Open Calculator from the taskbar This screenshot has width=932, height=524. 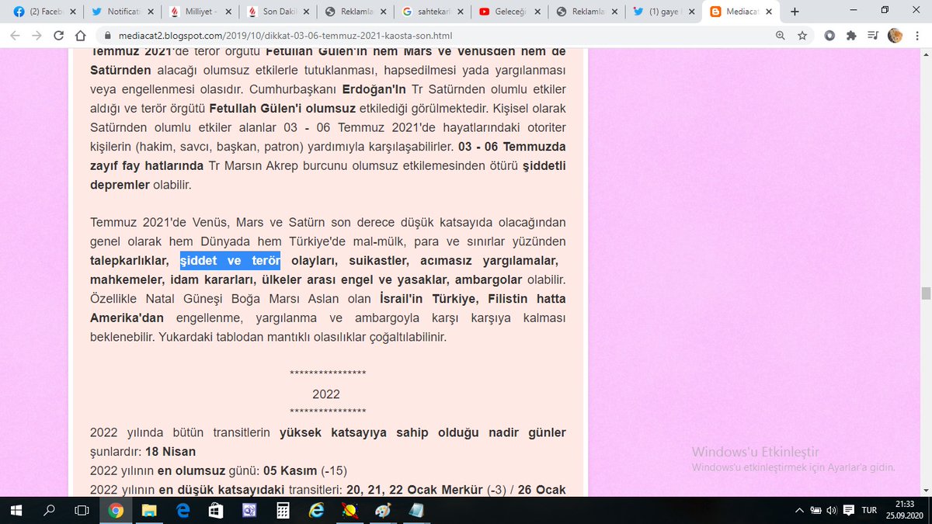click(283, 510)
